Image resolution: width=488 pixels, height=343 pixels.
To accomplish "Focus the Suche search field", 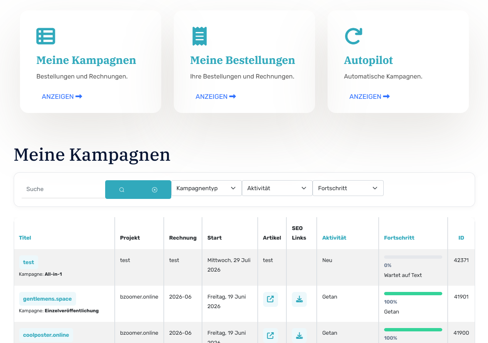I will pos(64,189).
